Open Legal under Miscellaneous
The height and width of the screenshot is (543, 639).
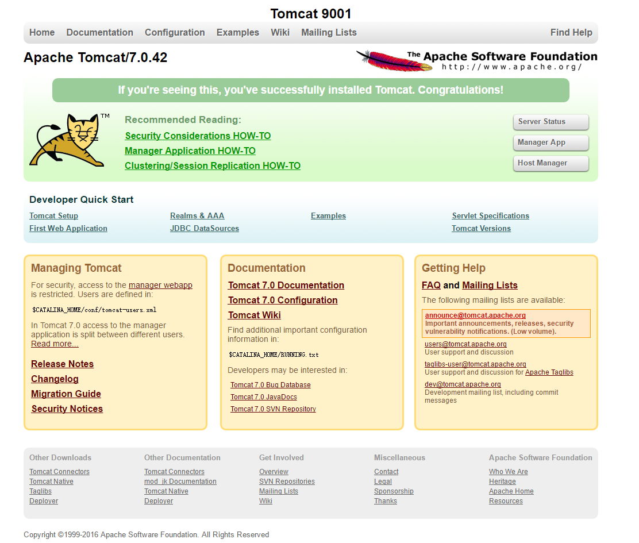(x=383, y=482)
